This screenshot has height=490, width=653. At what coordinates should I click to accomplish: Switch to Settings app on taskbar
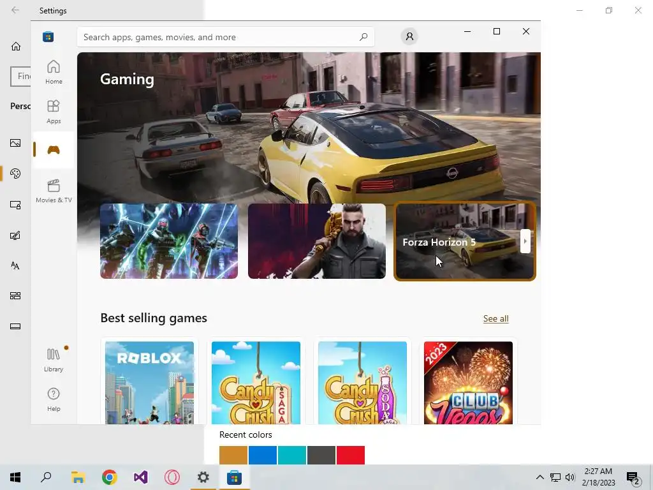tap(203, 477)
